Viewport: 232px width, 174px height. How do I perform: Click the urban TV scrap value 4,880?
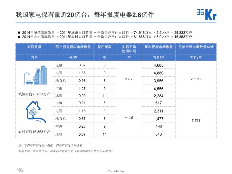[158, 72]
